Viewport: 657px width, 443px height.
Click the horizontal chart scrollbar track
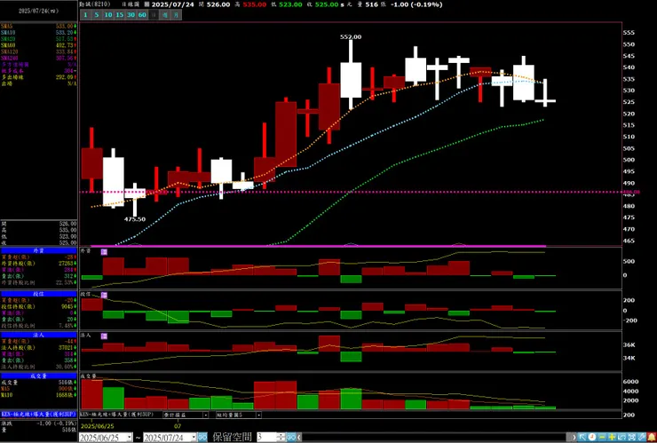coord(436,438)
